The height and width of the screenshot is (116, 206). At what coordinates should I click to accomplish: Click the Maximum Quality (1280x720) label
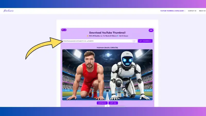[107, 47]
